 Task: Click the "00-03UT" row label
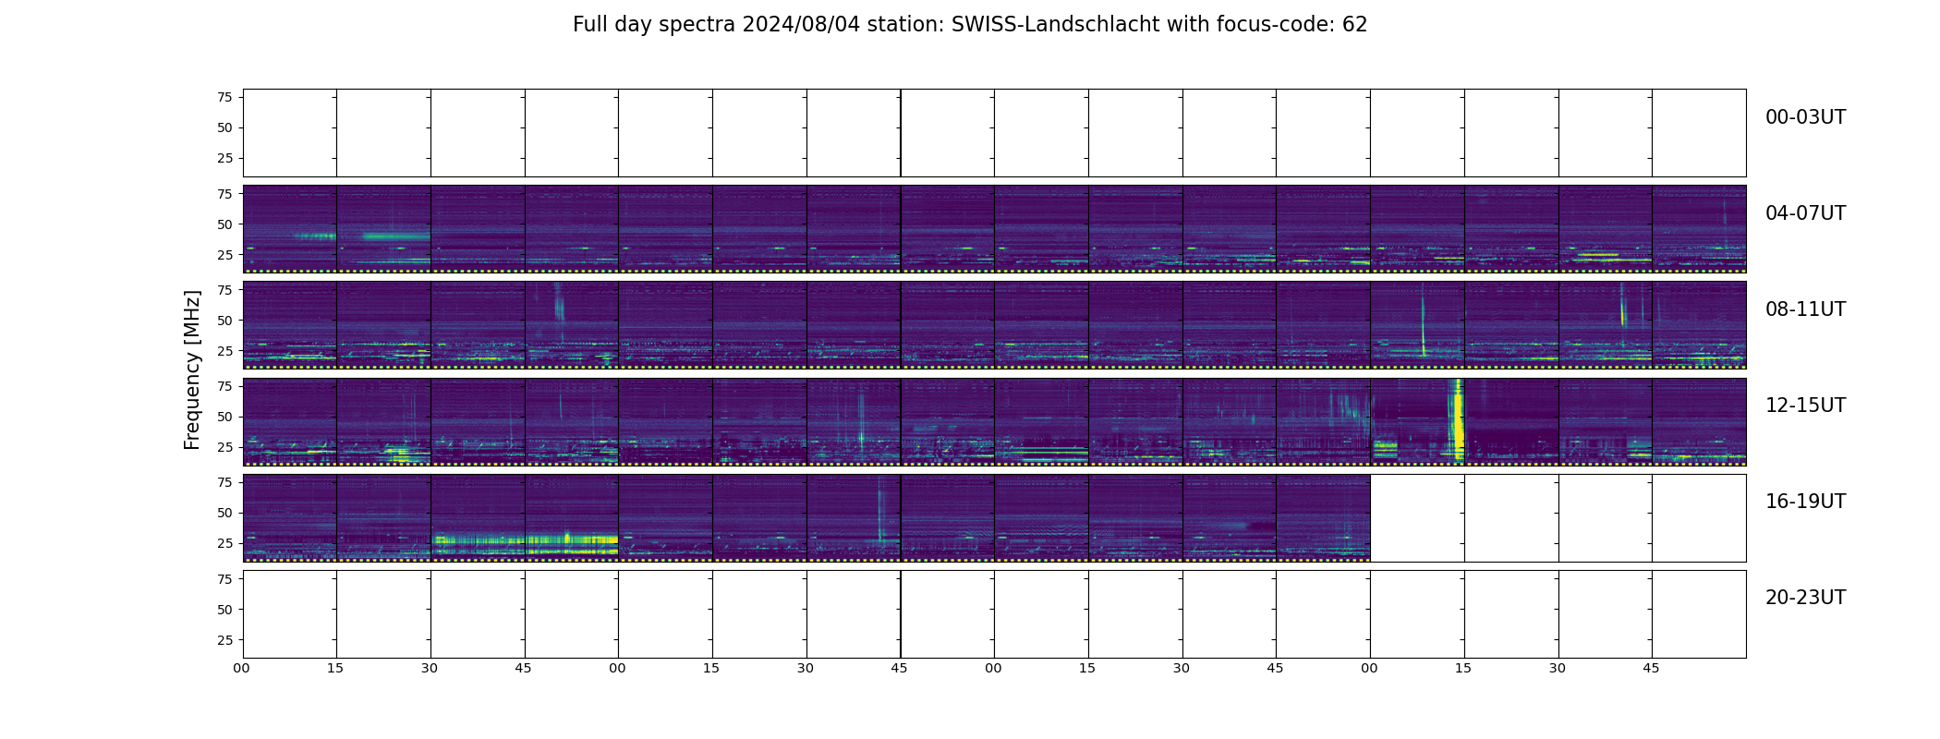(1805, 117)
